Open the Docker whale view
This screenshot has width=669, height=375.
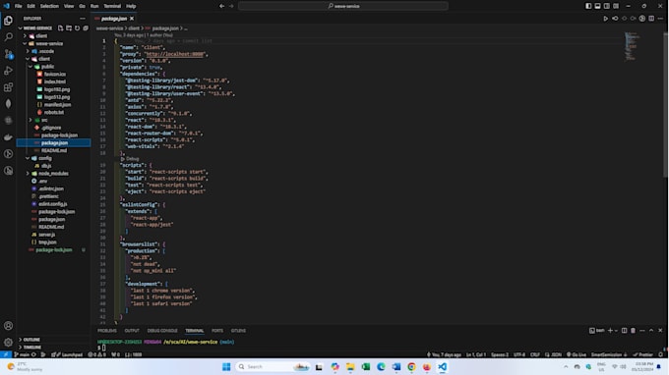click(8, 137)
